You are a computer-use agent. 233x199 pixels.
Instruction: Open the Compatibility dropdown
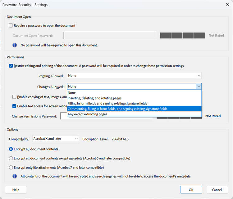click(55, 139)
